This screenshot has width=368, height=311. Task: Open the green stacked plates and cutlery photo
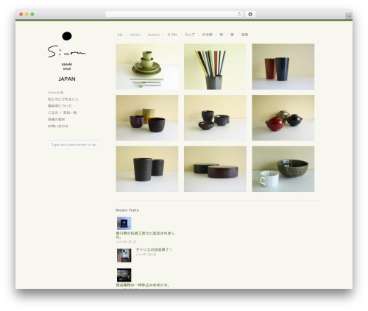click(147, 67)
